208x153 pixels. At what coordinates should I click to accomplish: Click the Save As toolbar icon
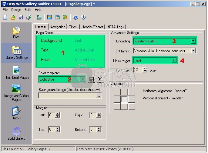click(29, 17)
